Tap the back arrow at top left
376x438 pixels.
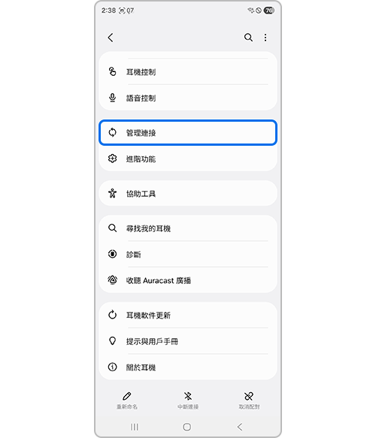coord(111,38)
